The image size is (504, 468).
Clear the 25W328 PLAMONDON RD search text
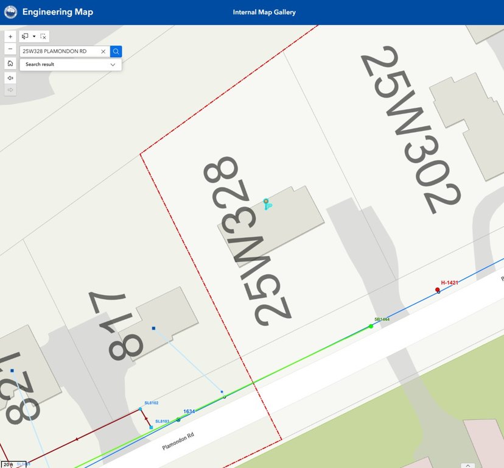click(x=103, y=52)
